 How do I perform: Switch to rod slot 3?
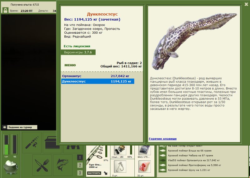pos(80,173)
